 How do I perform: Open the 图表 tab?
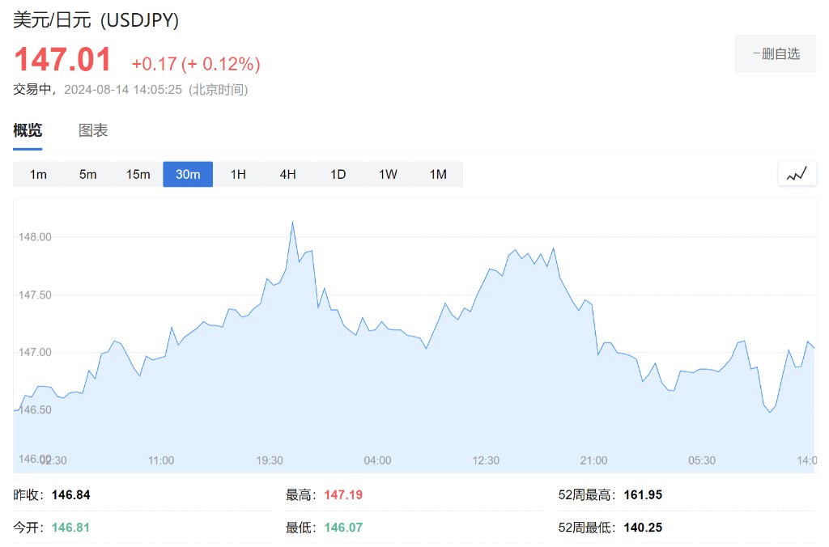click(93, 131)
